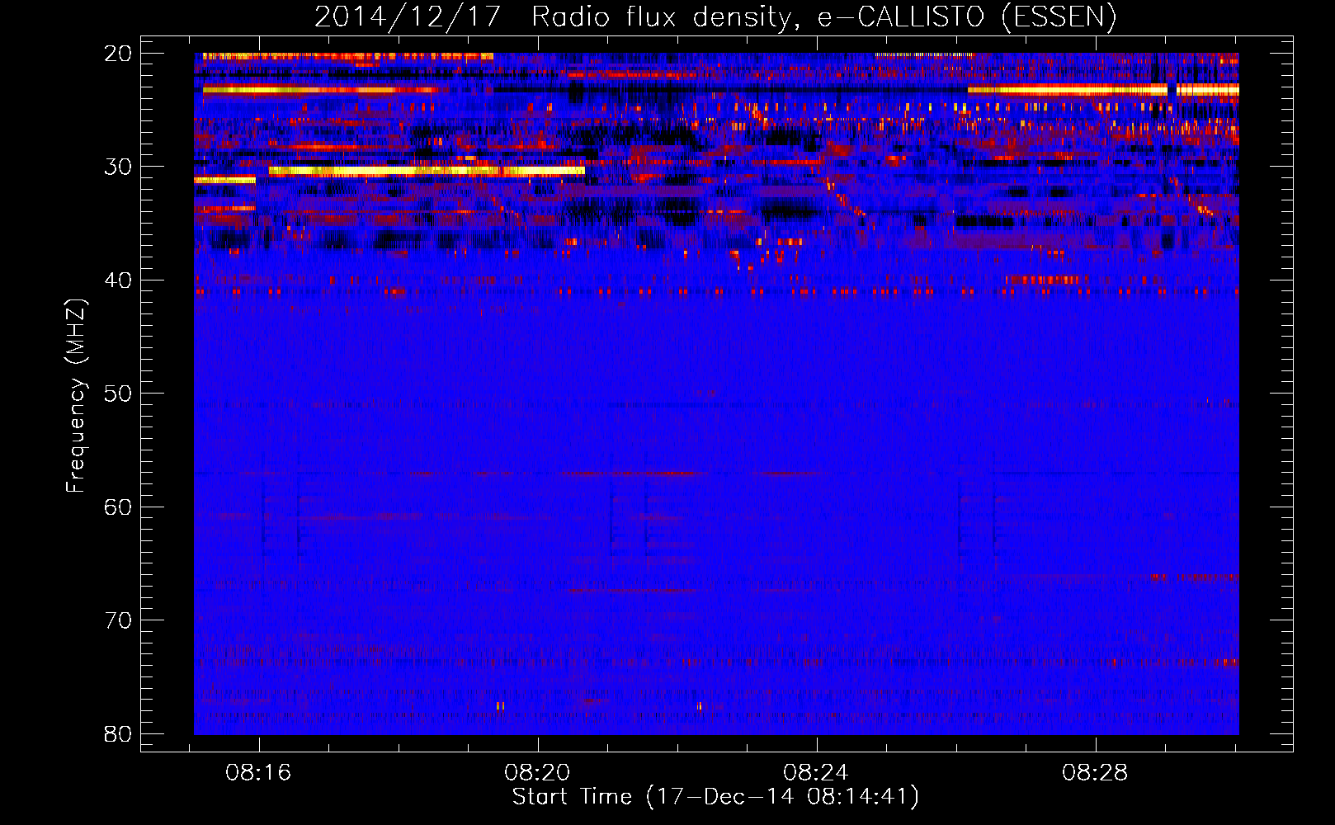Click the 60 MHz frequency tick label
The image size is (1335, 825).
[118, 507]
